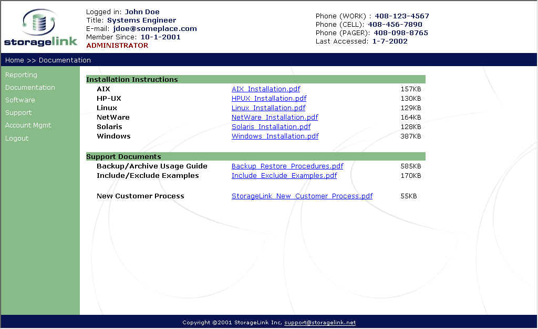Open Account Mgmt in the sidebar
This screenshot has height=329, width=538.
click(28, 125)
